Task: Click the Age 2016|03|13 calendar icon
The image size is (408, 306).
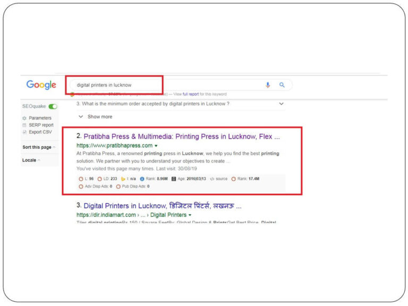Action: click(174, 179)
